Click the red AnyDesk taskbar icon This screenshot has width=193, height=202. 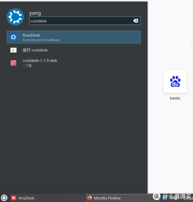[x=14, y=198]
